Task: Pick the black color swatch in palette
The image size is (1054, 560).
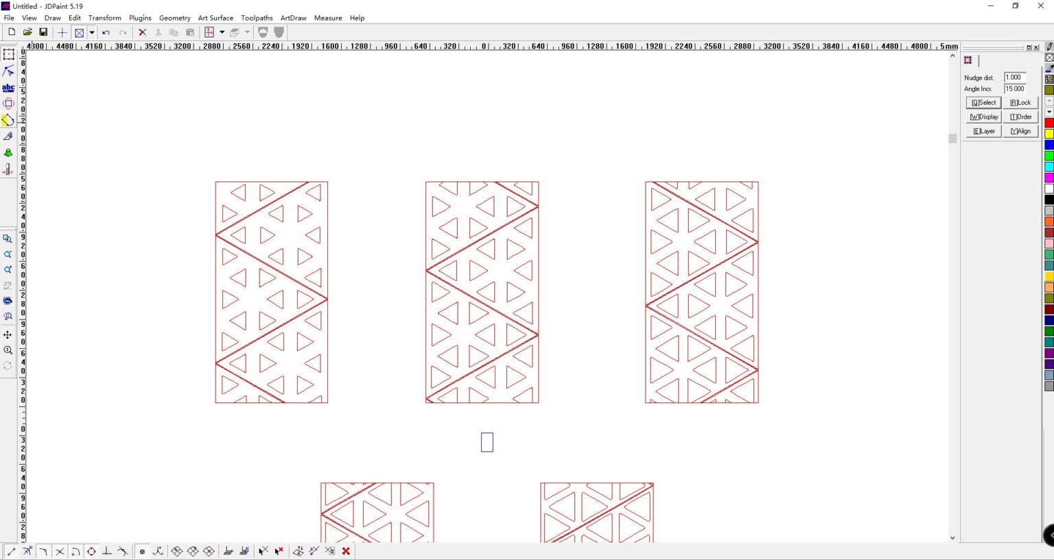Action: 1049,199
